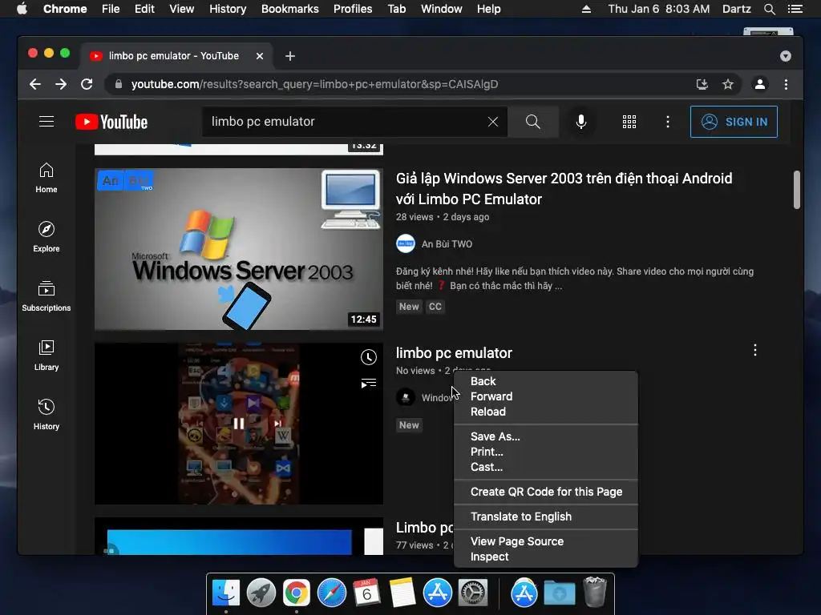Select Back in the context menu
Image resolution: width=821 pixels, height=615 pixels.
click(546, 381)
